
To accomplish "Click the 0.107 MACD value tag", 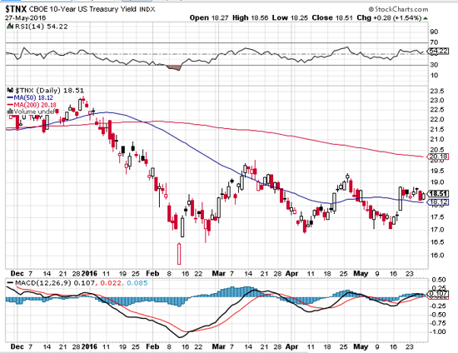I will 438,294.
